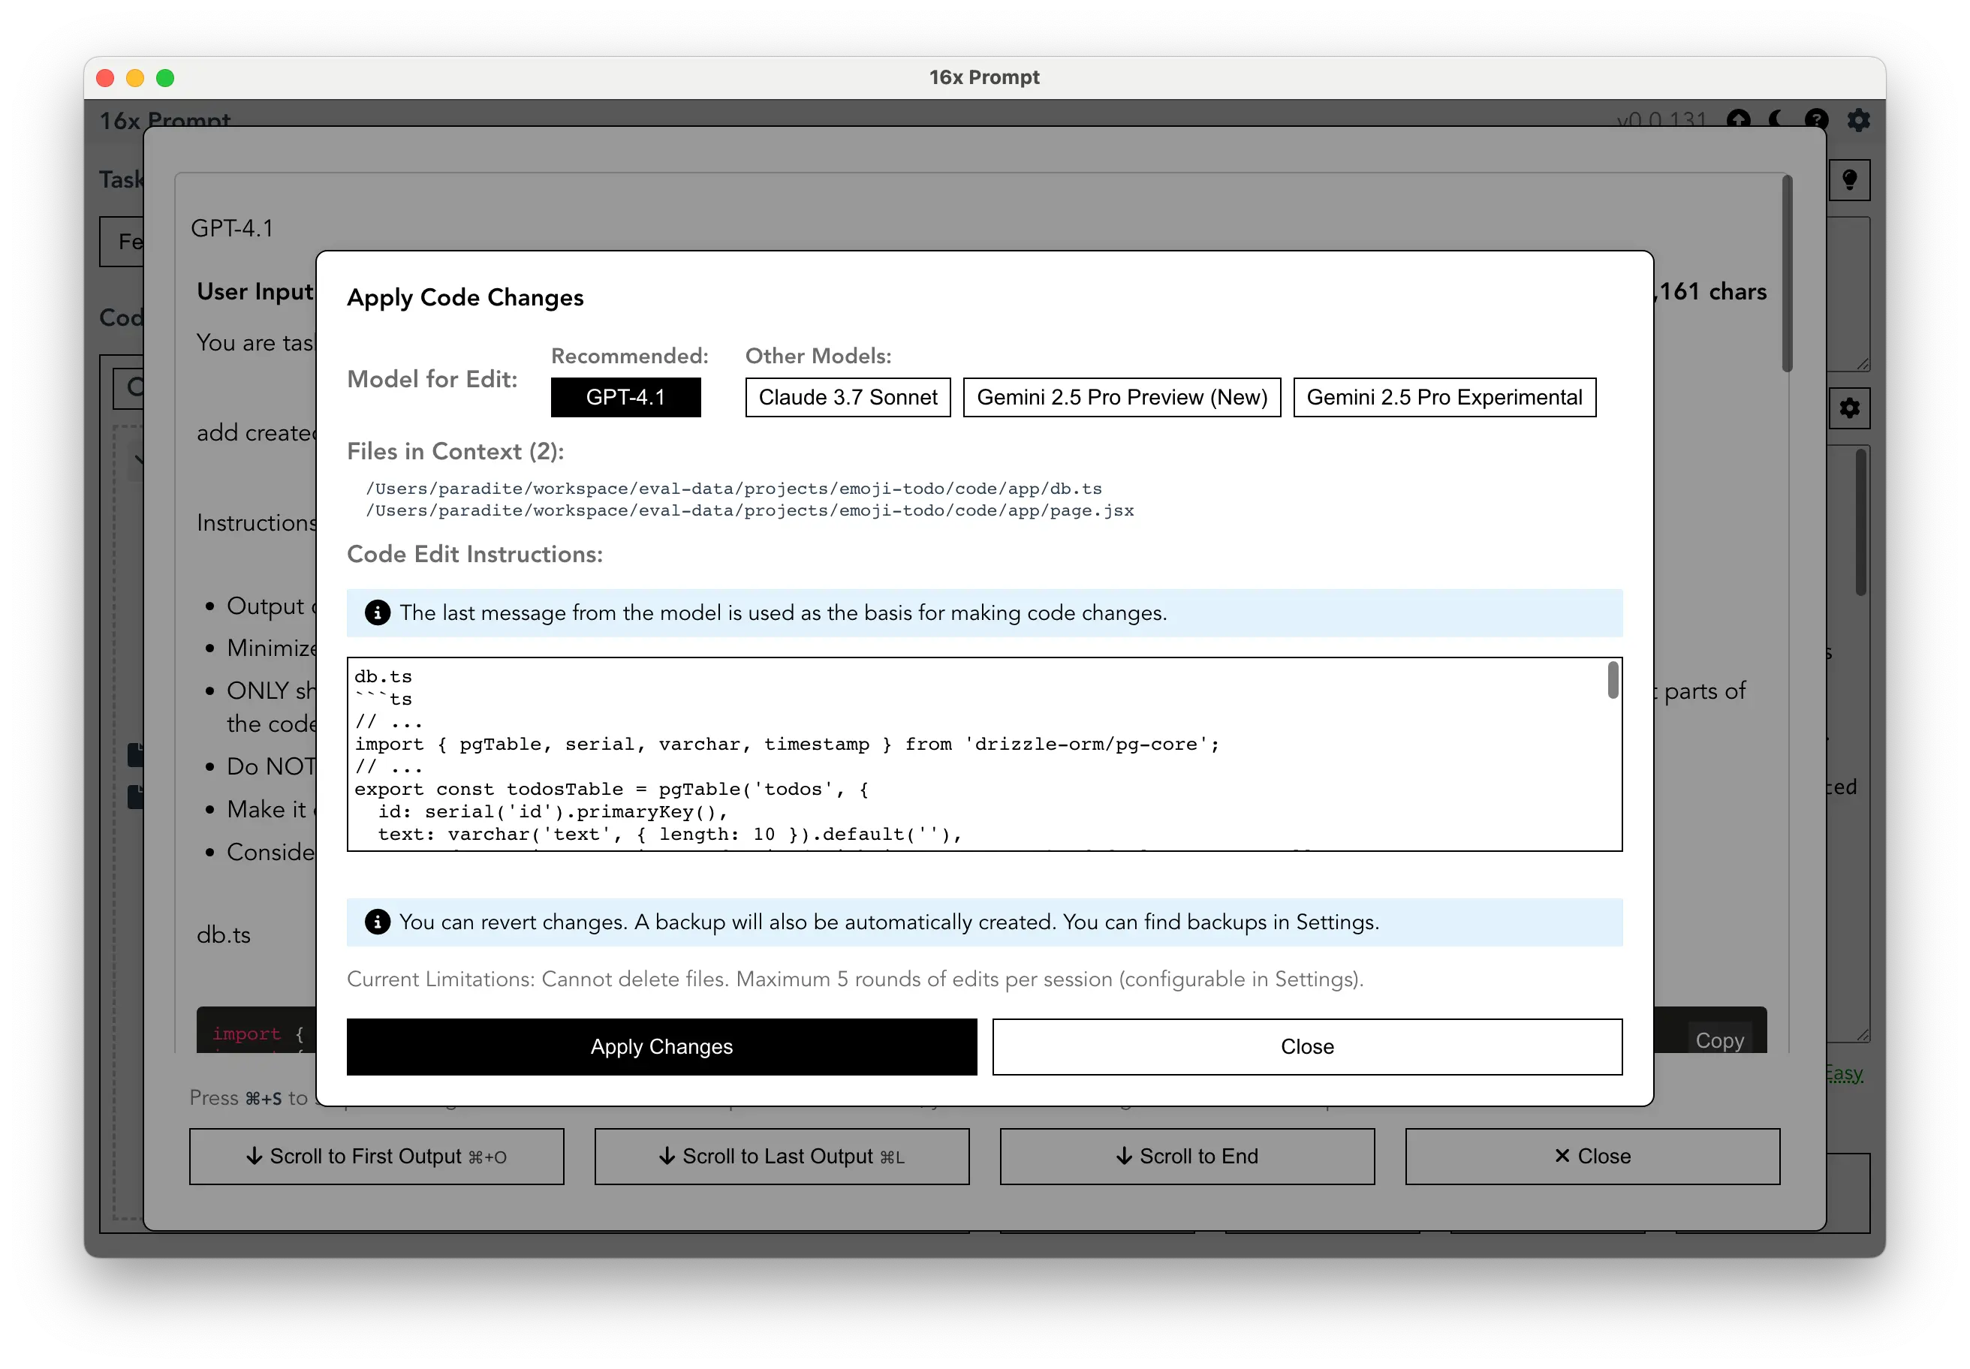Viewport: 1970px width, 1369px height.
Task: Switch to Gemini 2.5 Pro Experimental model
Action: [1444, 397]
